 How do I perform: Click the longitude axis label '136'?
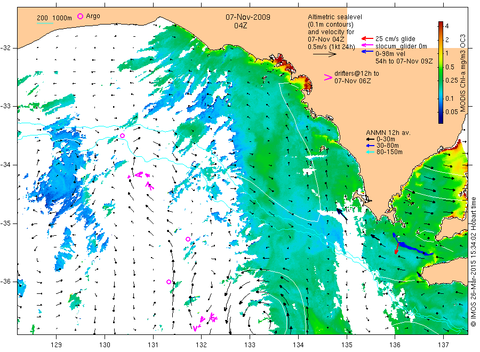[395, 345]
